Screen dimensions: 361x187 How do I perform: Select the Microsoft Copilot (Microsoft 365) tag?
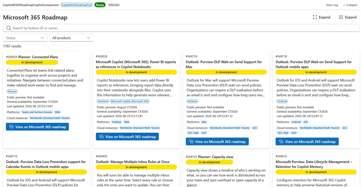(x=130, y=101)
